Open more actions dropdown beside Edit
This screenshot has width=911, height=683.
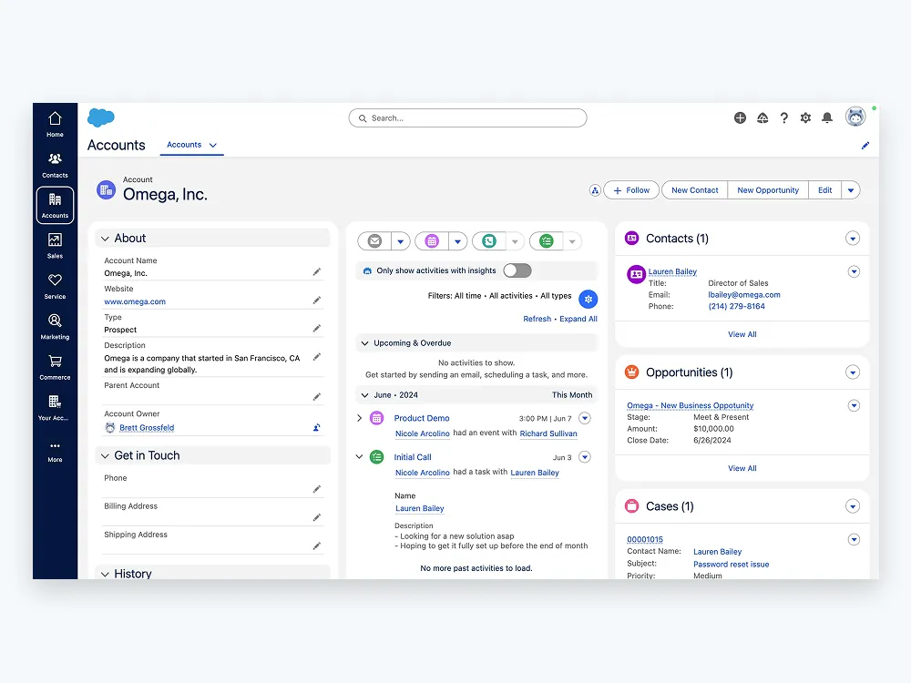pyautogui.click(x=851, y=190)
